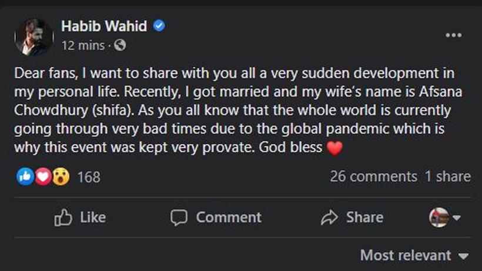Click the 1 share link

(x=447, y=176)
